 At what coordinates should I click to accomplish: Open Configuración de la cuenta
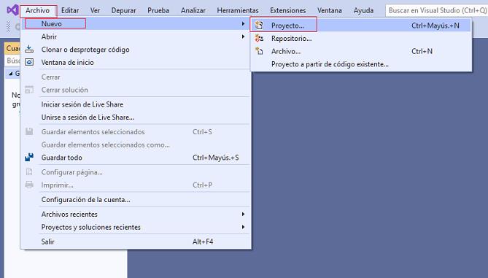pos(136,199)
